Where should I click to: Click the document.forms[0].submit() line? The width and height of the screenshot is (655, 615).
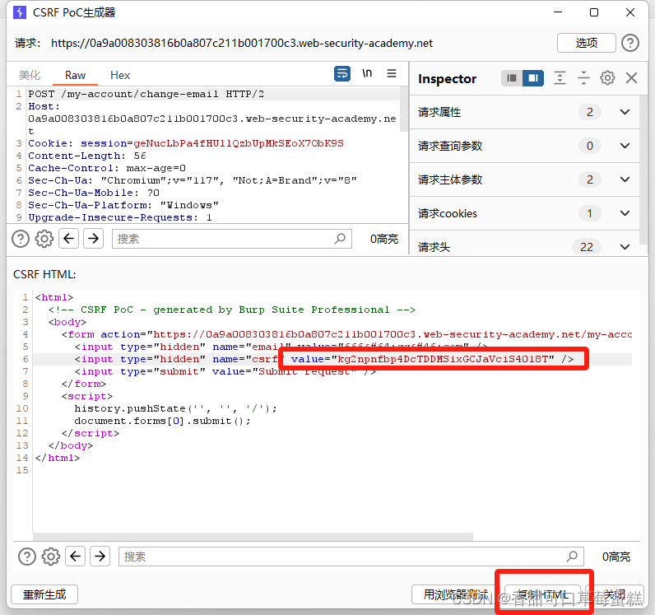(162, 421)
